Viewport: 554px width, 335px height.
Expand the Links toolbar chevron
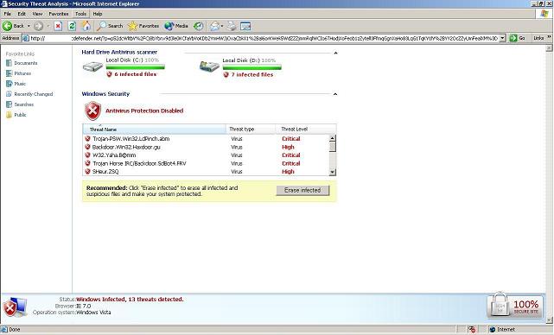click(550, 37)
